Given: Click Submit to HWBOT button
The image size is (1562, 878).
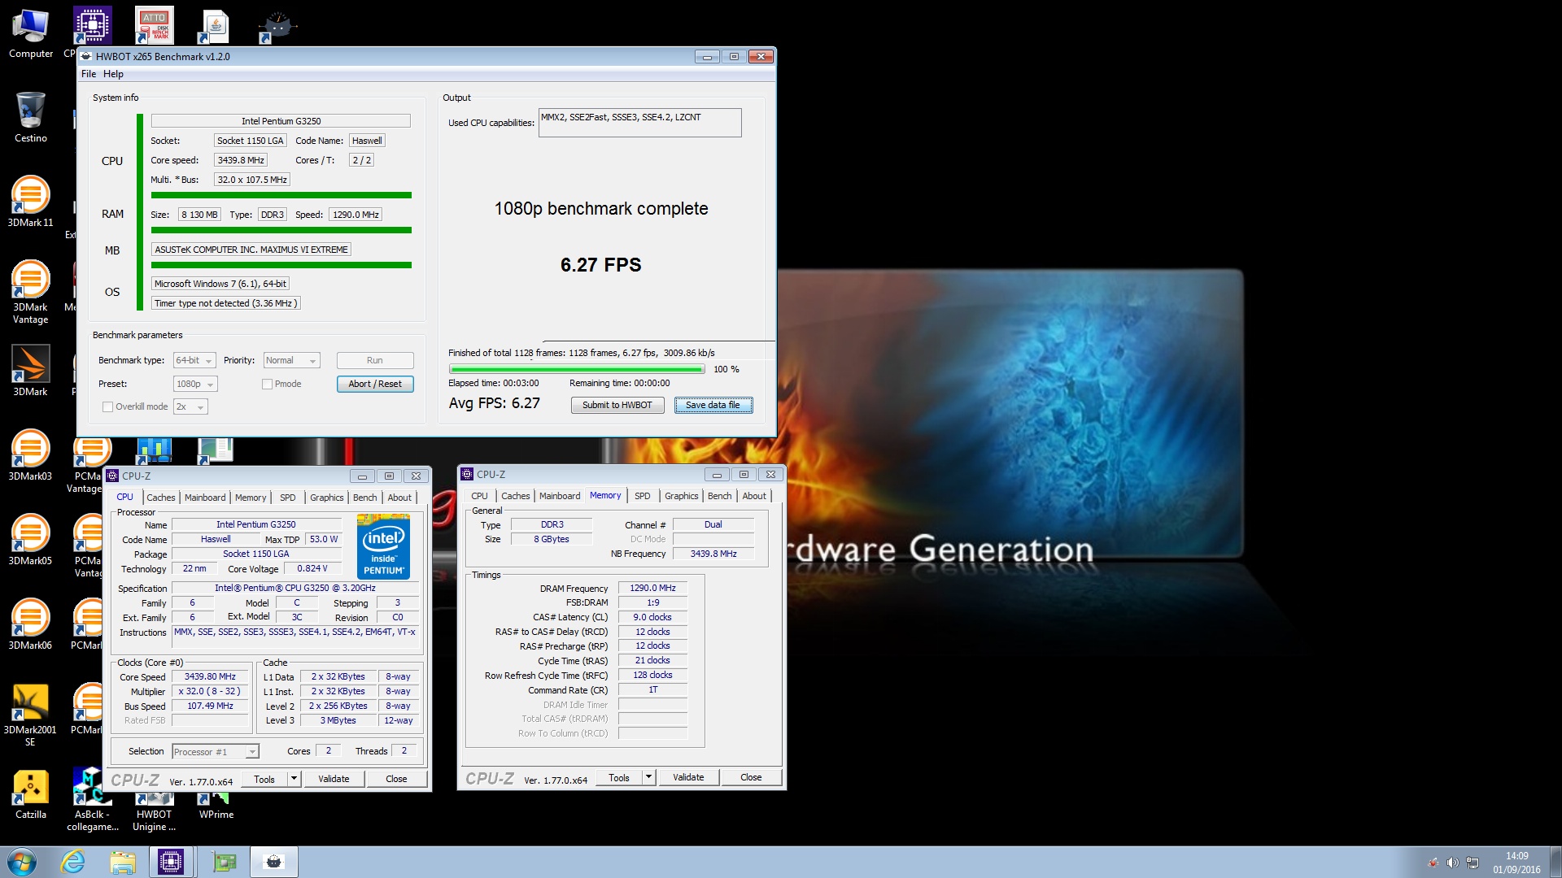Looking at the screenshot, I should point(617,405).
